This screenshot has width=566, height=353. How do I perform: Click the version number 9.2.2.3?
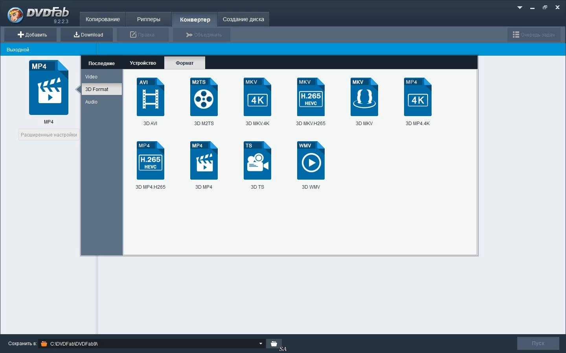61,22
